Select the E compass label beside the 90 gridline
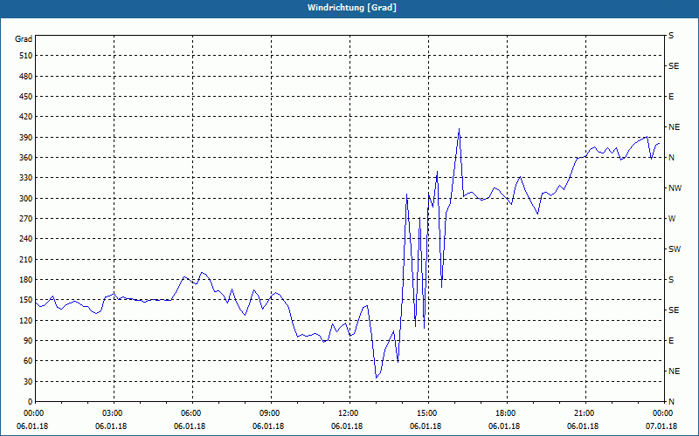699x436 pixels. click(671, 341)
